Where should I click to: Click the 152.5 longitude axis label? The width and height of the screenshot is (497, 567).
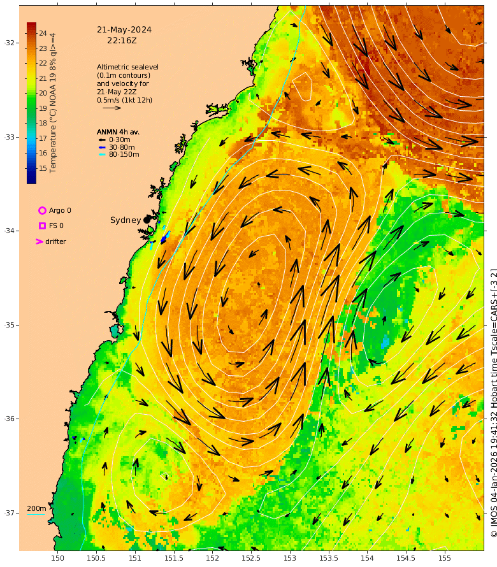(x=251, y=558)
